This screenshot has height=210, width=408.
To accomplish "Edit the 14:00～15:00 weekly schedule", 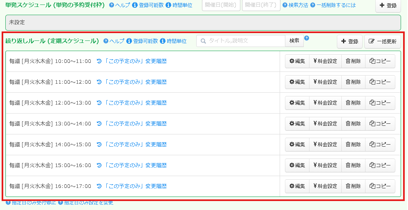I will pos(297,145).
